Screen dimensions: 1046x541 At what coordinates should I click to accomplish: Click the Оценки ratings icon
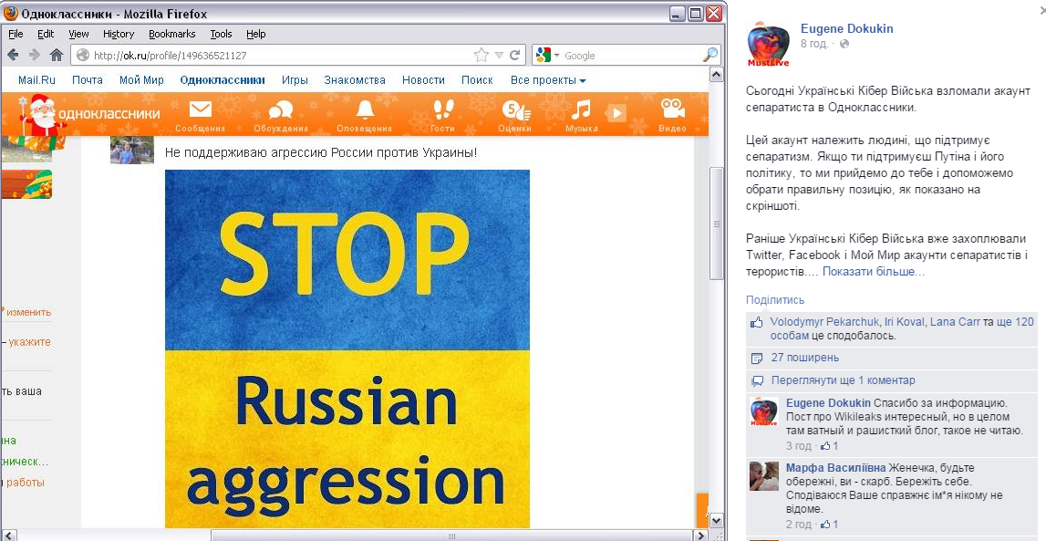point(515,110)
